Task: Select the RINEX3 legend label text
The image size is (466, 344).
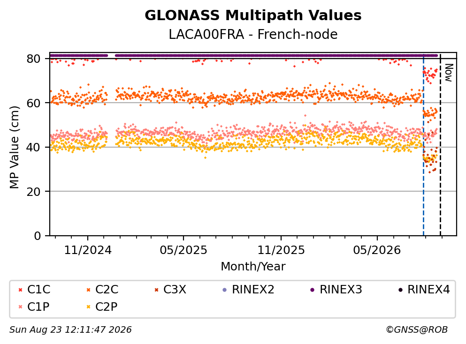Action: pyautogui.click(x=341, y=289)
